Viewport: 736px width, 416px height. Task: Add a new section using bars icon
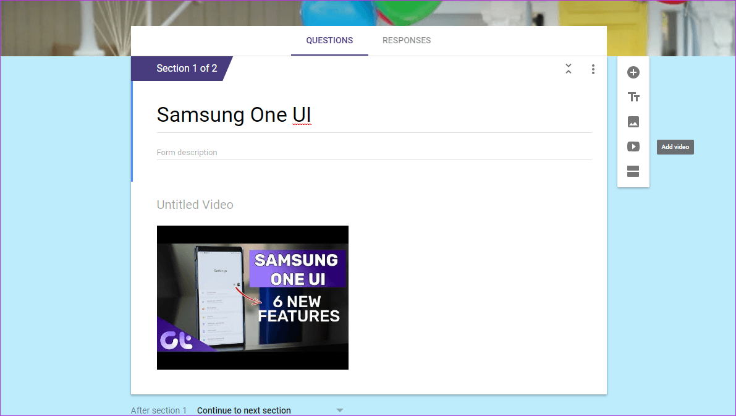633,171
